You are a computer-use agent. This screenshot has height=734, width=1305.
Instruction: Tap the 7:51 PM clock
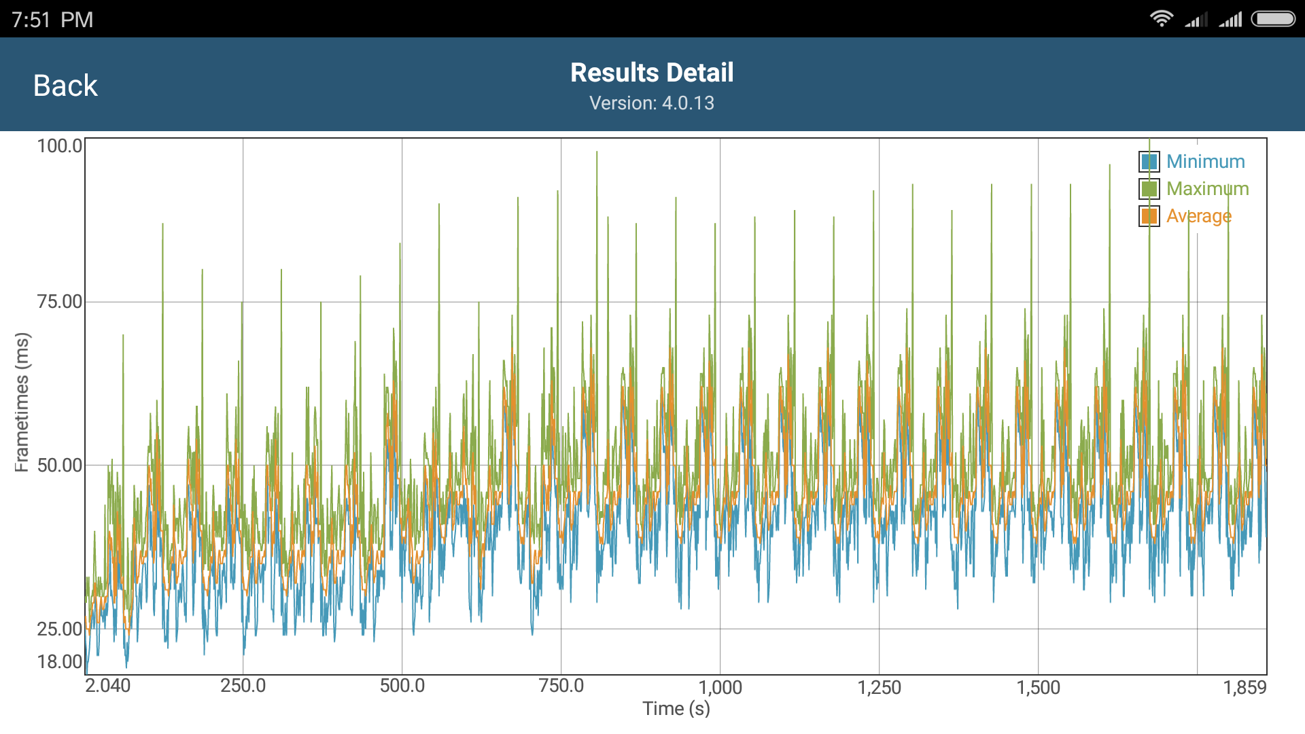(52, 19)
